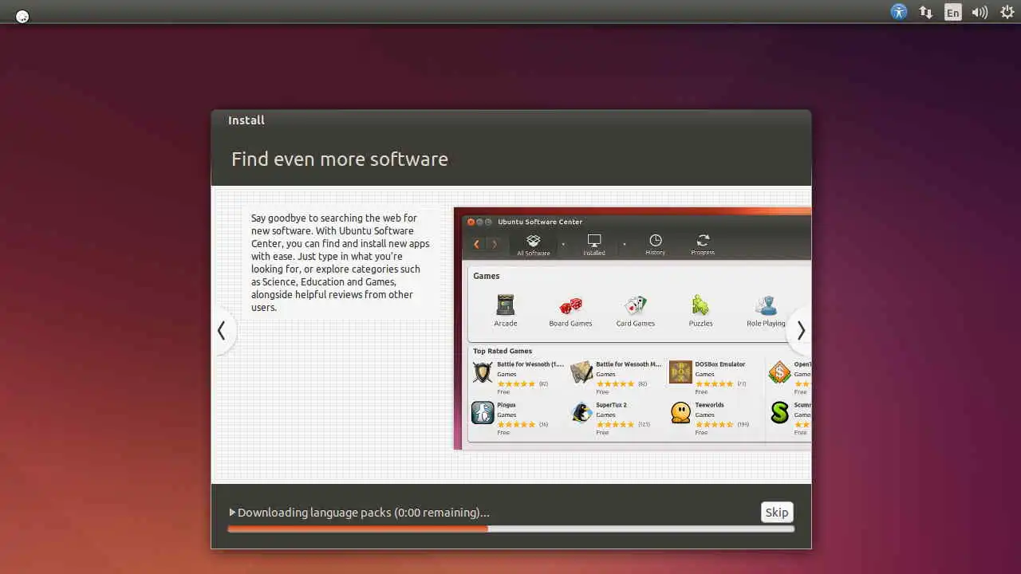The image size is (1021, 574).
Task: Click the "Ubuntu Software Center" title text
Action: [x=540, y=222]
